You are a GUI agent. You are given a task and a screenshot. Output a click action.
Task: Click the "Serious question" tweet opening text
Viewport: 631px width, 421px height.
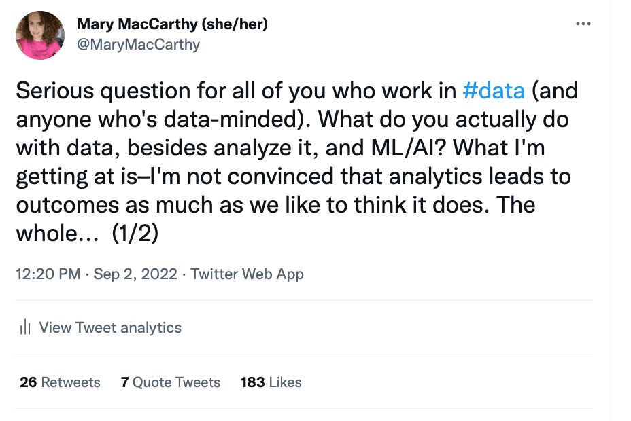[x=102, y=91]
